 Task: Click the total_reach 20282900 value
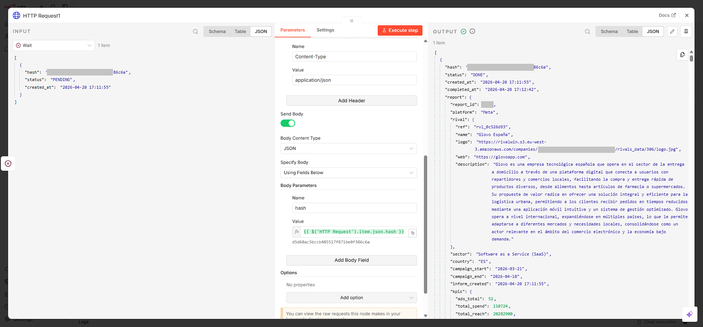(x=503, y=314)
